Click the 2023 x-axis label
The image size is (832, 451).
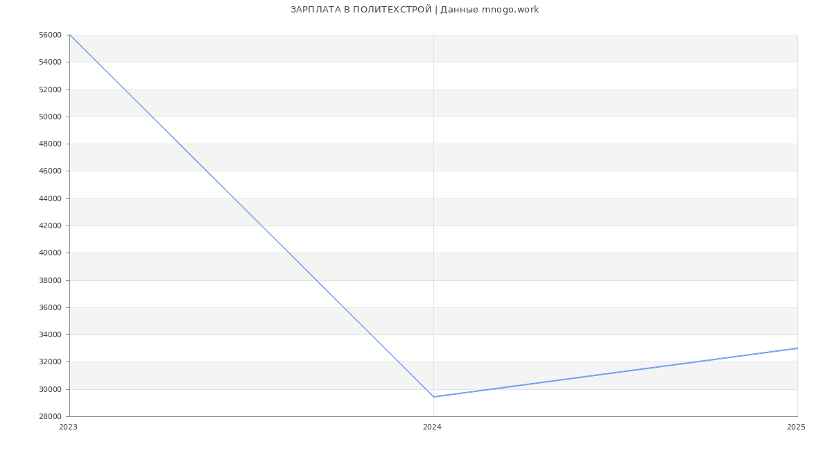tap(68, 427)
